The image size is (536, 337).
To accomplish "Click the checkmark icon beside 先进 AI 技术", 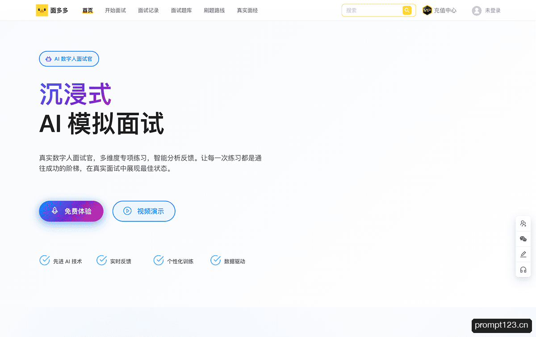I will [45, 260].
